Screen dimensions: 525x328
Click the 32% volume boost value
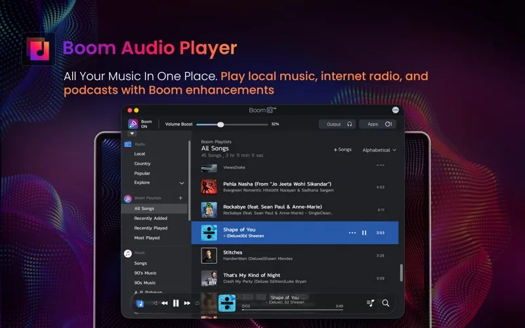pos(275,124)
